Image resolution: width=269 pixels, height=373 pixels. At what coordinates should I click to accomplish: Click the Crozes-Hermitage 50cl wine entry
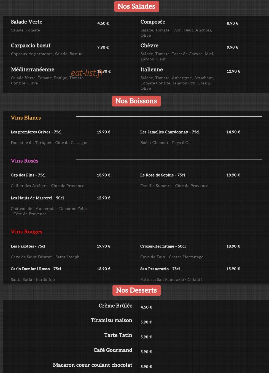click(163, 246)
